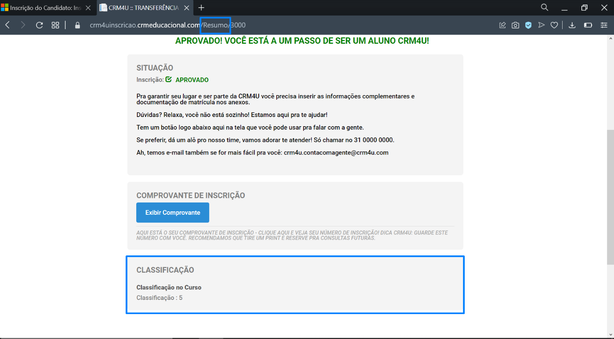
Task: Click the 'Classificação : 5' value
Action: 159,298
